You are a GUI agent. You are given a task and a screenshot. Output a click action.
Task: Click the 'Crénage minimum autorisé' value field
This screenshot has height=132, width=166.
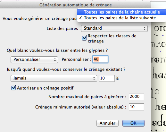pyautogui.click(x=137, y=107)
